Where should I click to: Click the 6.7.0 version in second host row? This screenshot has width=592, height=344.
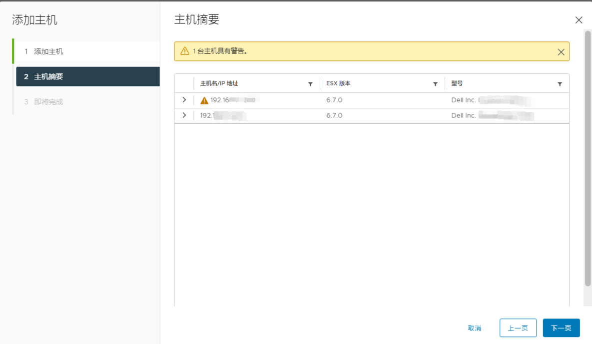(x=334, y=115)
